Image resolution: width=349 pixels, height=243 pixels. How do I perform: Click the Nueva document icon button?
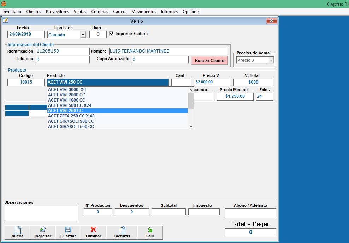pyautogui.click(x=17, y=230)
